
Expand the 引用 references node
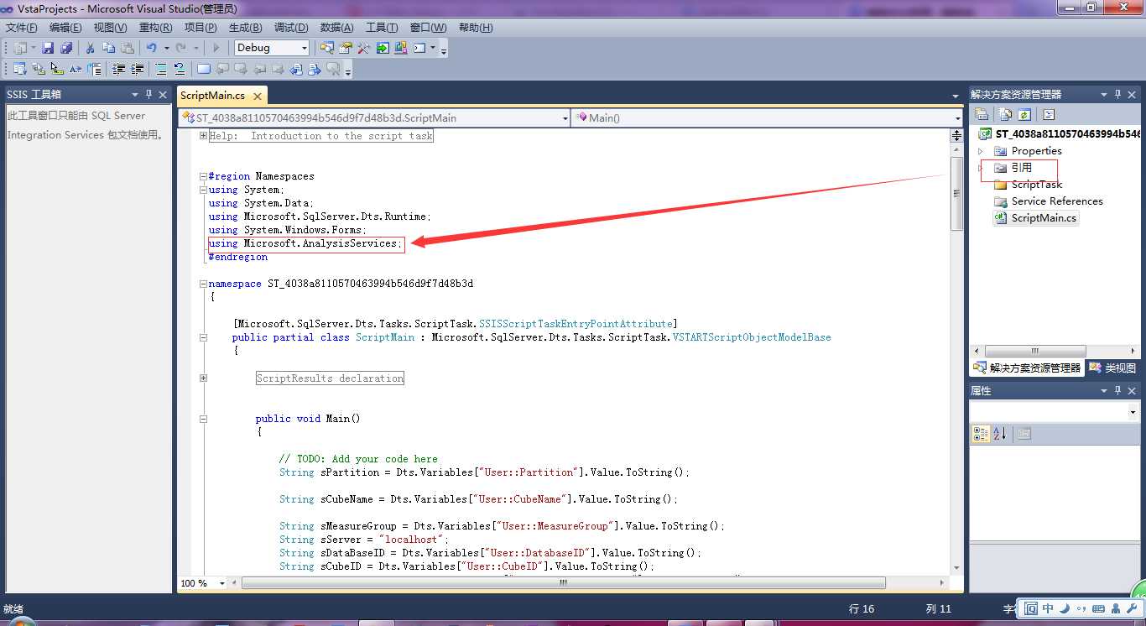coord(980,168)
